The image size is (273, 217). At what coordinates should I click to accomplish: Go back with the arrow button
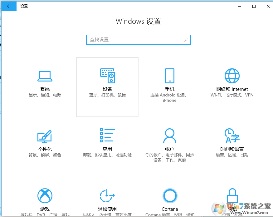[9, 6]
